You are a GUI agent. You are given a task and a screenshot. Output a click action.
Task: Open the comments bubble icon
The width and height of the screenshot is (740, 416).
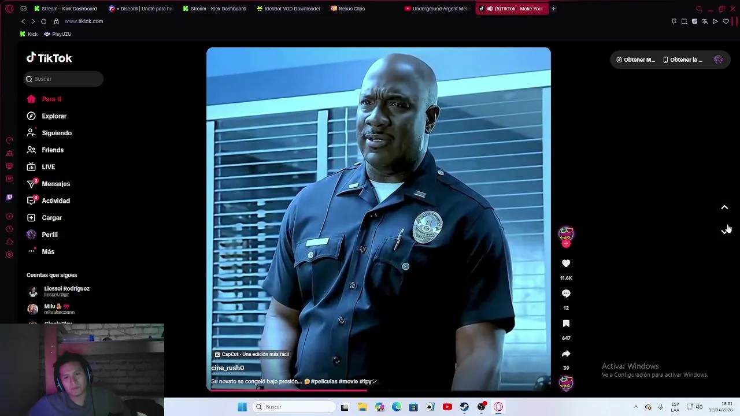566,294
